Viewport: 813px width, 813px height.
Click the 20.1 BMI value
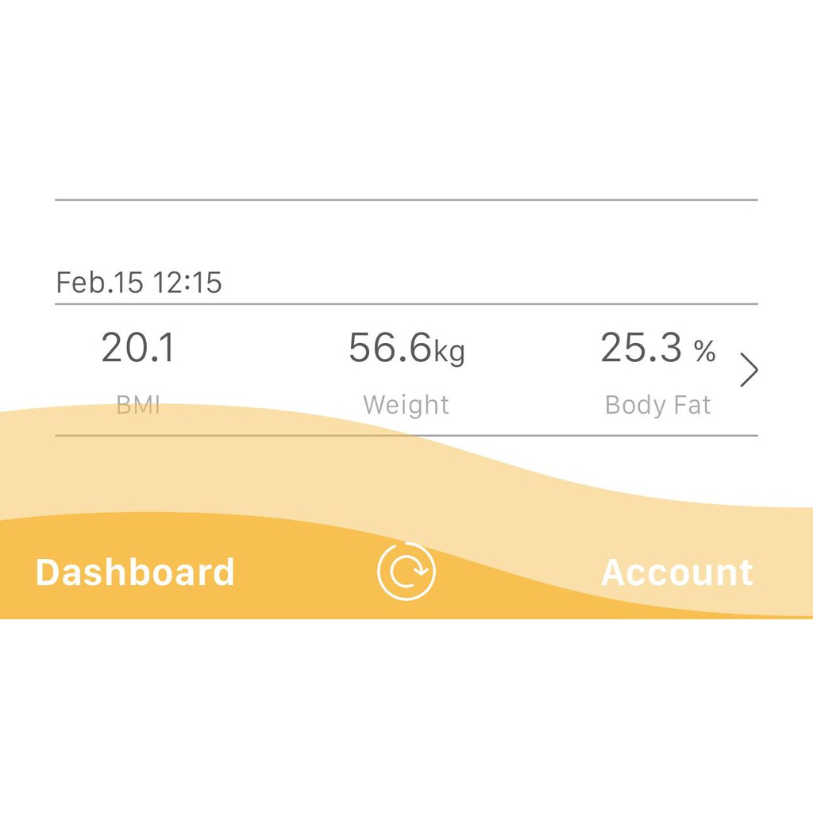pos(138,348)
